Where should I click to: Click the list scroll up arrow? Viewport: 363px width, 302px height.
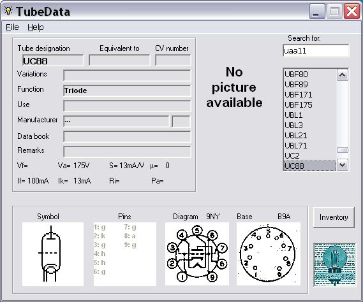click(343, 75)
